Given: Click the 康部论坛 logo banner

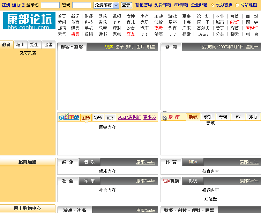Looking at the screenshot, I should pyautogui.click(x=29, y=21).
